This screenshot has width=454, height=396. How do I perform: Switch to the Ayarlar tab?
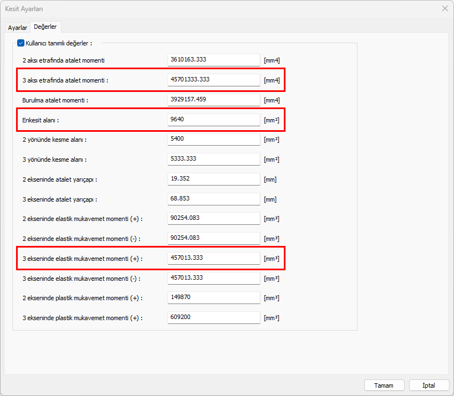17,28
